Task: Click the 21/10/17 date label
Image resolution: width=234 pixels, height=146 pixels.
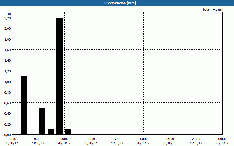Action: 222,143
